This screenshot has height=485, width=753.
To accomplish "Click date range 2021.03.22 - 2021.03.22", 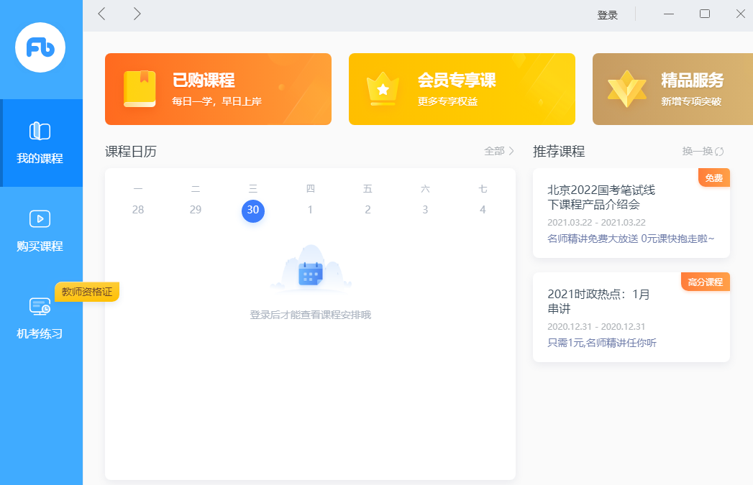I will pos(596,223).
